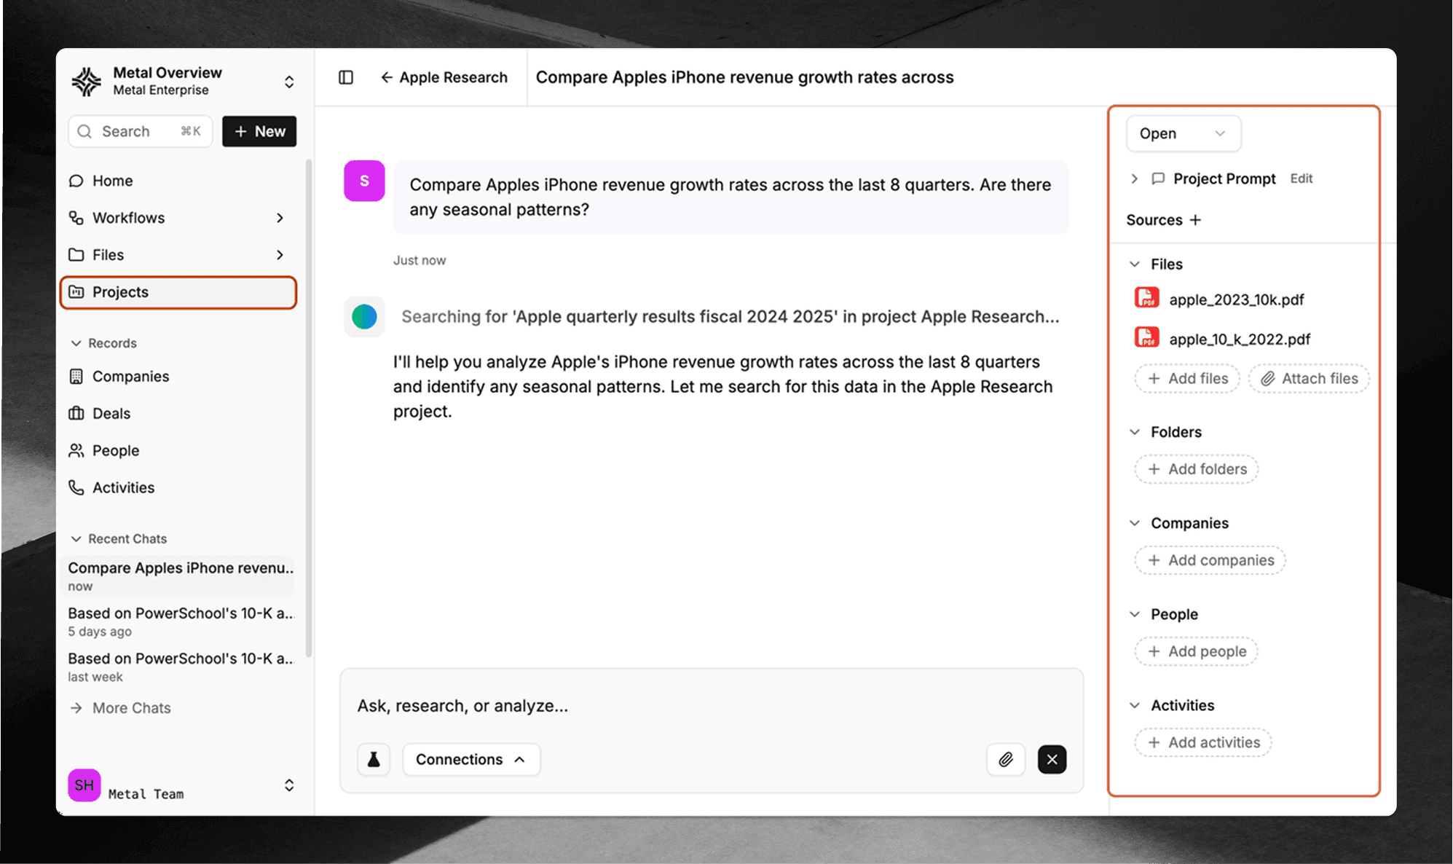This screenshot has width=1453, height=864.
Task: Open the Open status dropdown
Action: click(x=1183, y=133)
